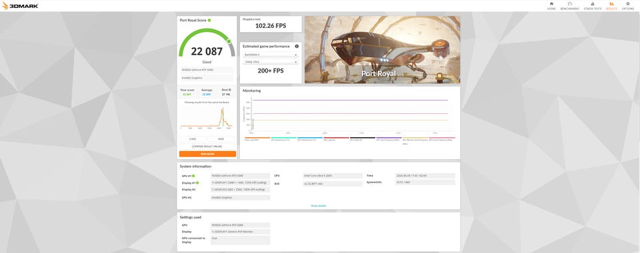Screen dimensions: 640x253
Task: Click the GUI version value
Action: point(332,184)
